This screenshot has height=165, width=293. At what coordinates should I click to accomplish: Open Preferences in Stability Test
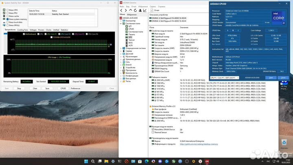(x=76, y=88)
